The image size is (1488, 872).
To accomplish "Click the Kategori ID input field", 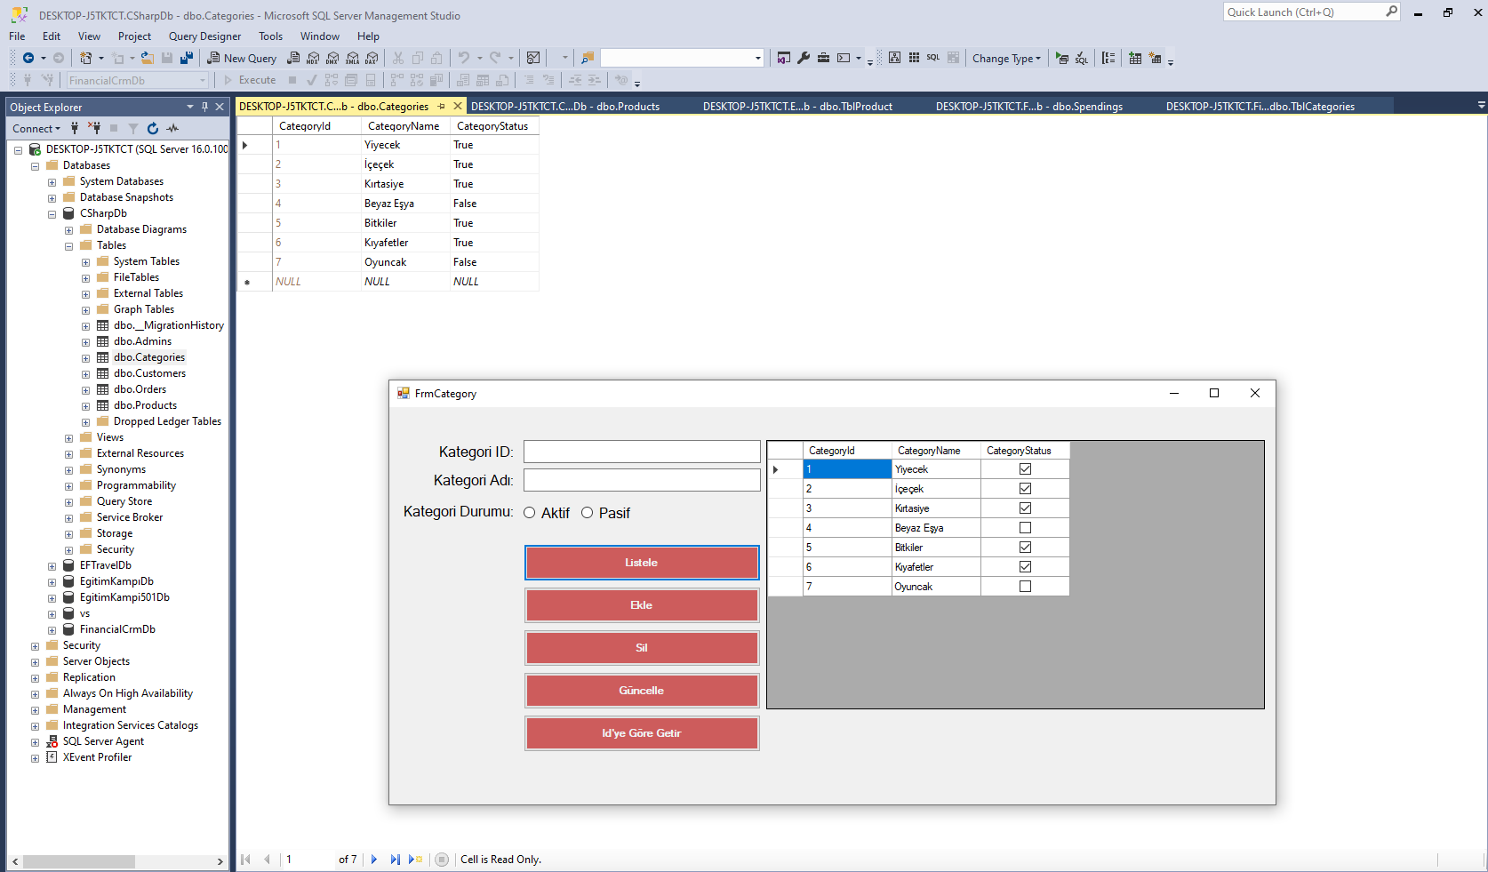I will (642, 452).
